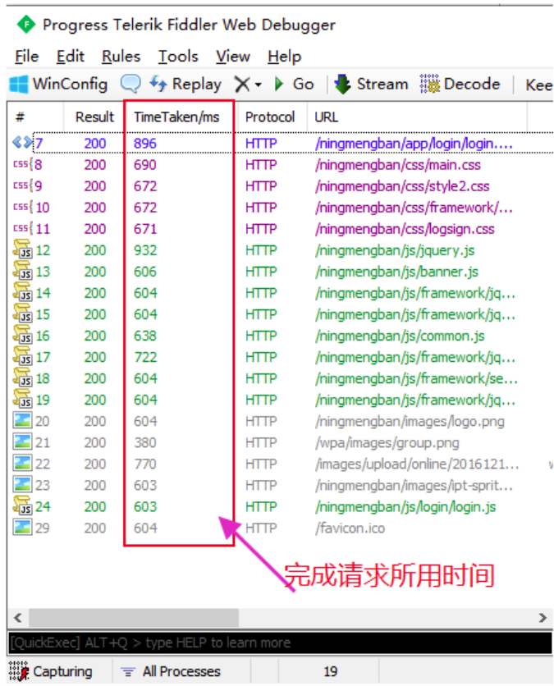Sort by TimeTaken/ms column header
The height and width of the screenshot is (686, 554).
coord(176,117)
